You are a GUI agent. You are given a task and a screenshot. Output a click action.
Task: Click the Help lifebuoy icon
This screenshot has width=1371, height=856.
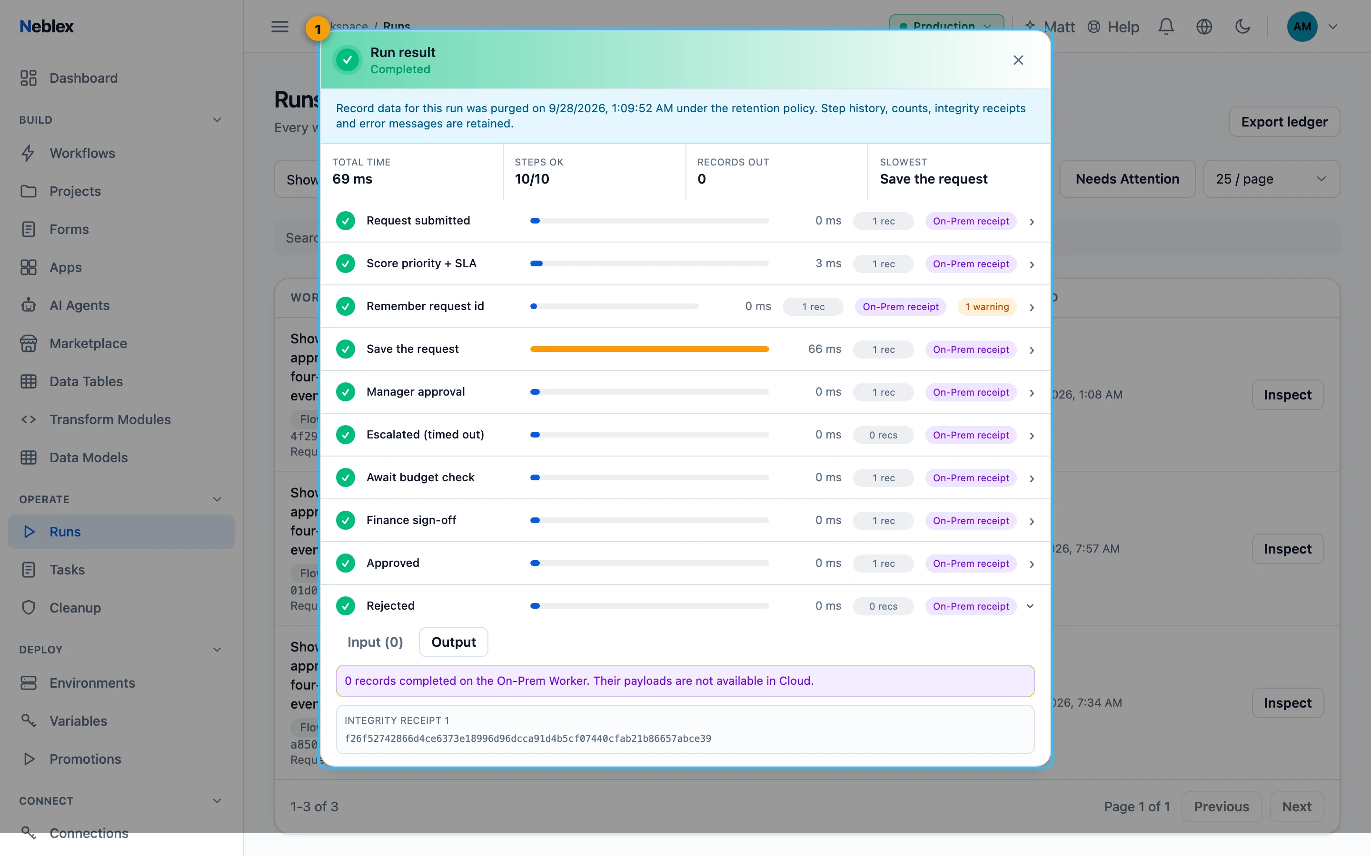[x=1094, y=27]
